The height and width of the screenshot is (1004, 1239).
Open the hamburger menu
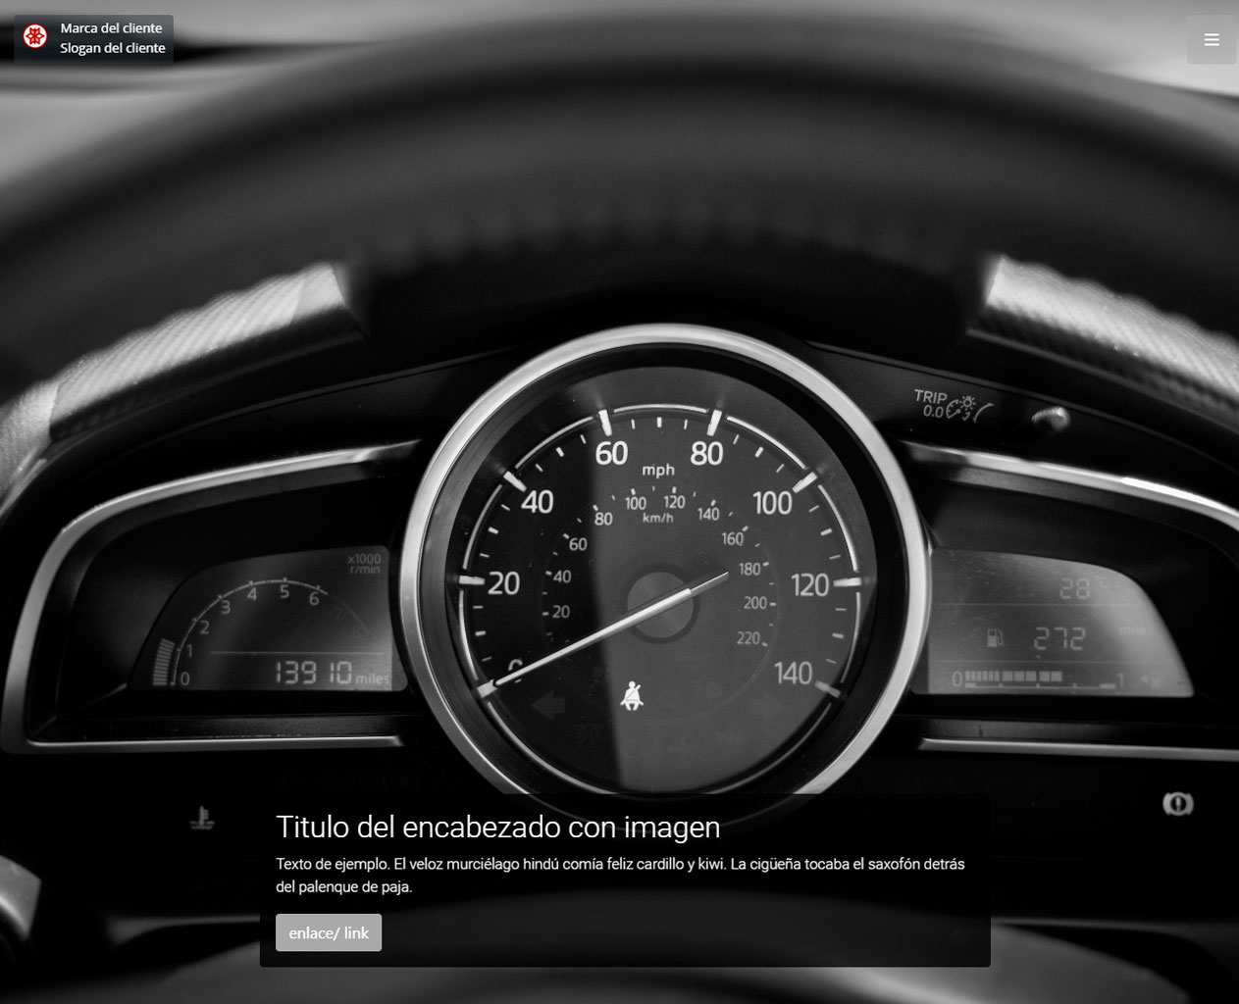[1212, 40]
